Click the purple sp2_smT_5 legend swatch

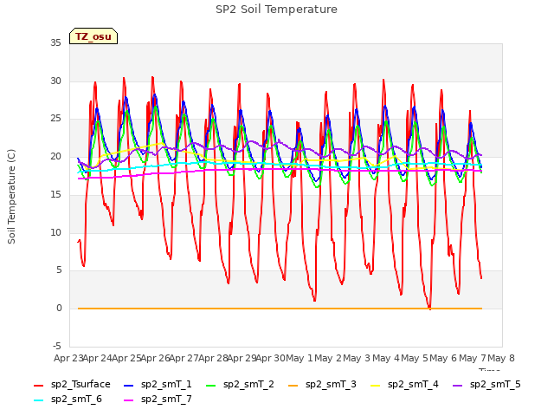coord(458,385)
